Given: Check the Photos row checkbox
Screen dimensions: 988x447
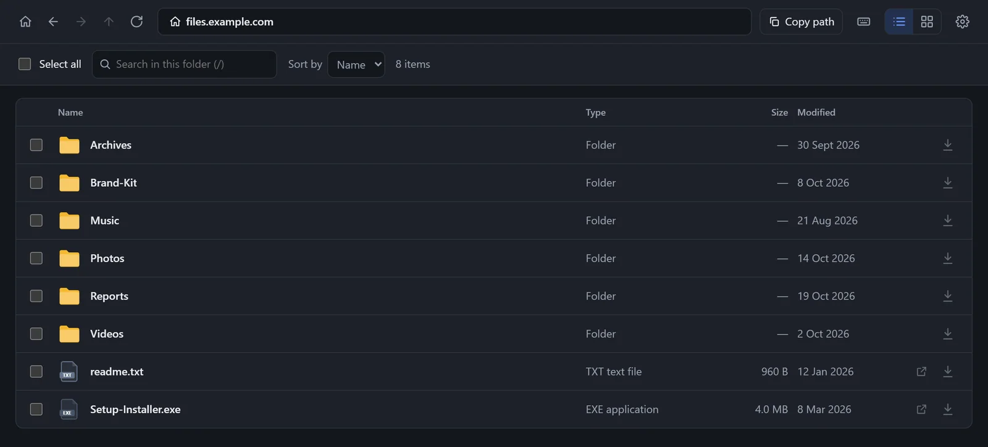Looking at the screenshot, I should pyautogui.click(x=36, y=258).
